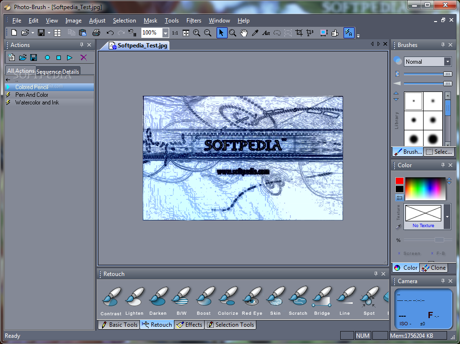Open a file with the toolbar folder icon
Screen dimensions: 460x344
(x=25, y=33)
